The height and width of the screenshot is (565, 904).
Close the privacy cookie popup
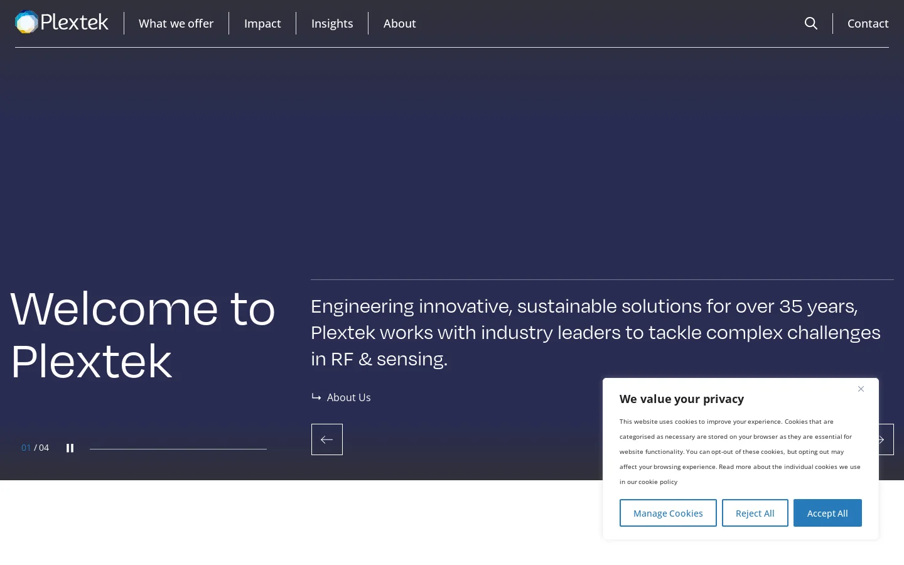(x=861, y=389)
